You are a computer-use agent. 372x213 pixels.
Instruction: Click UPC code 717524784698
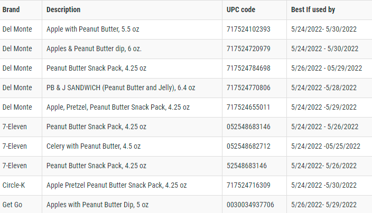(248, 68)
